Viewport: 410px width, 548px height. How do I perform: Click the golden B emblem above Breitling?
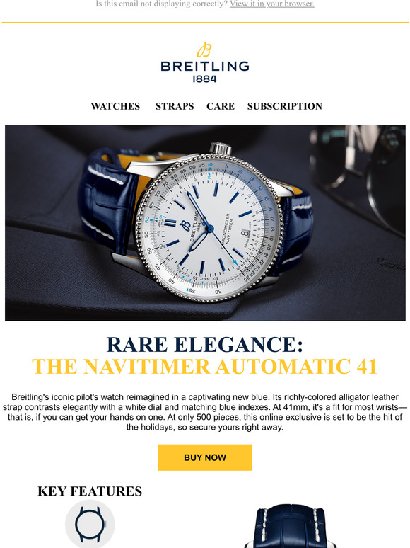point(204,50)
